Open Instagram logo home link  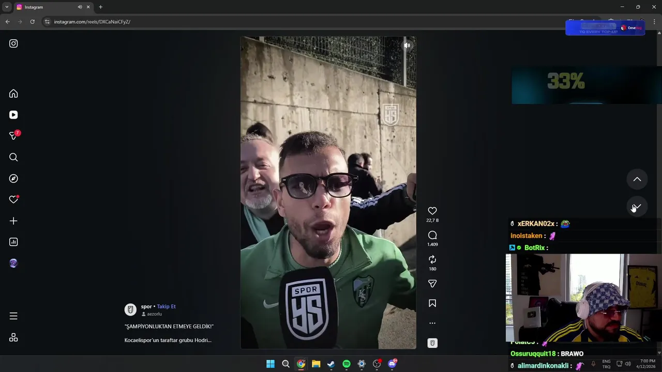[13, 43]
